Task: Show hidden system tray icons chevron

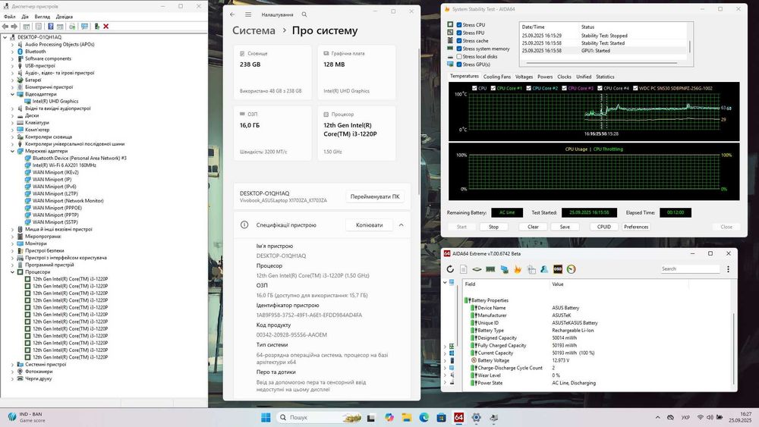Action: [x=657, y=417]
